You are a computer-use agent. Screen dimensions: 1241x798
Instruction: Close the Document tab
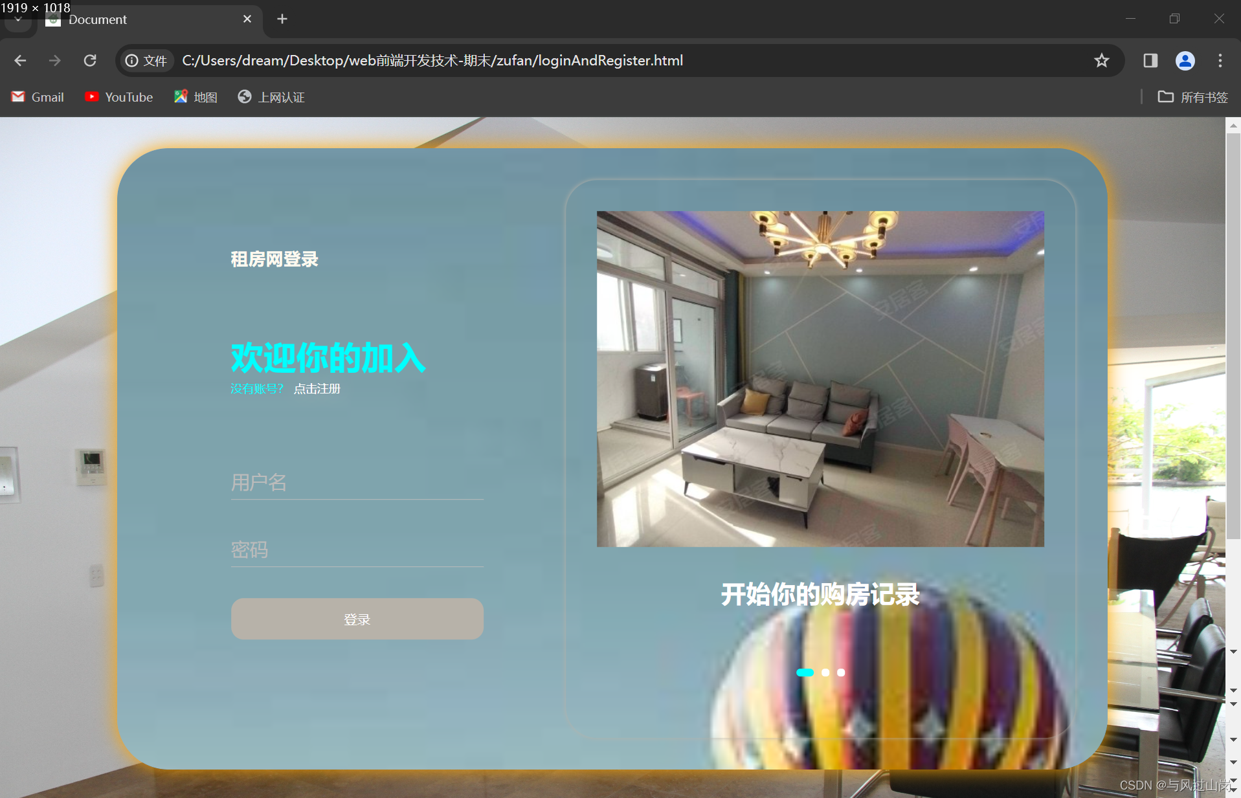coord(247,19)
